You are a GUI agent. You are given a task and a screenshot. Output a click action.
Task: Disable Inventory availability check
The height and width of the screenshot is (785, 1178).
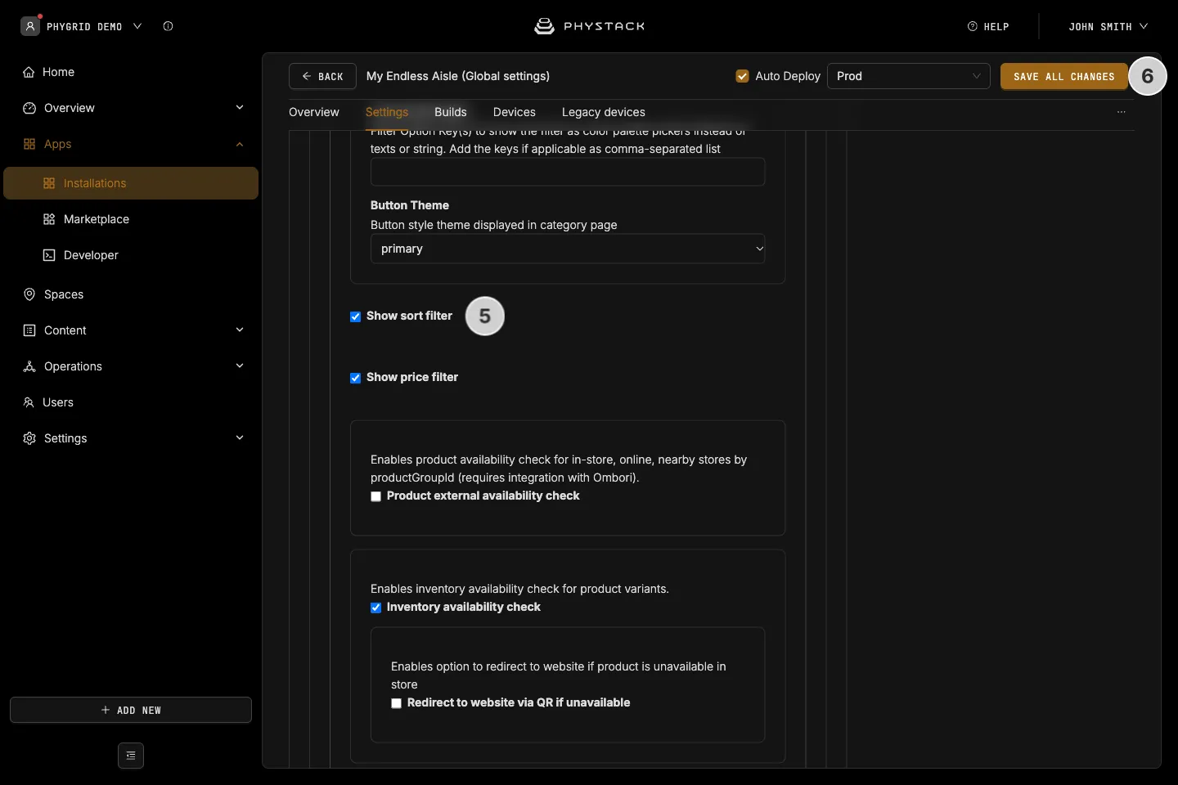tap(375, 608)
